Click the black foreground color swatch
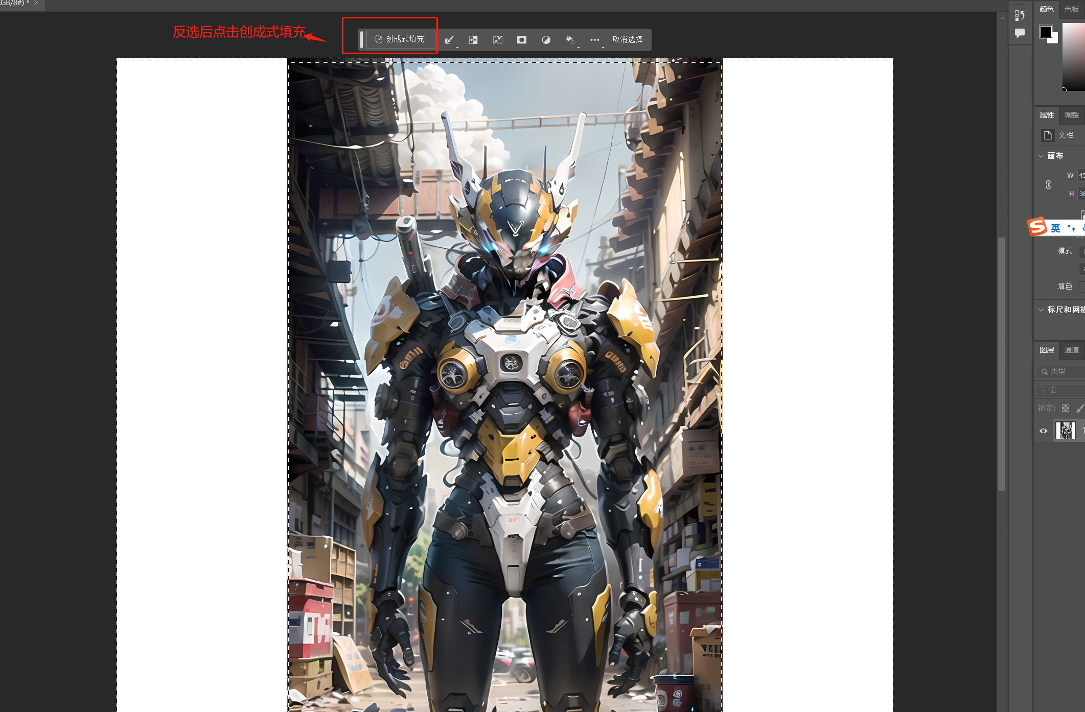Screen dimensions: 1085x712 tap(1046, 32)
